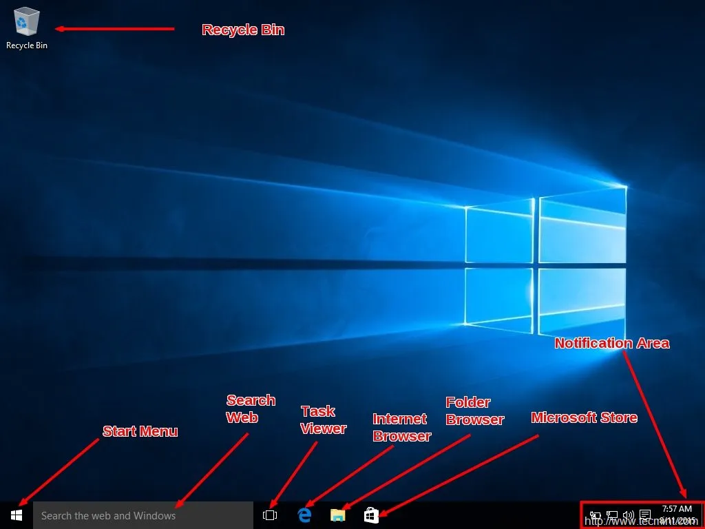
Task: Open File Explorer from the taskbar
Action: (337, 515)
